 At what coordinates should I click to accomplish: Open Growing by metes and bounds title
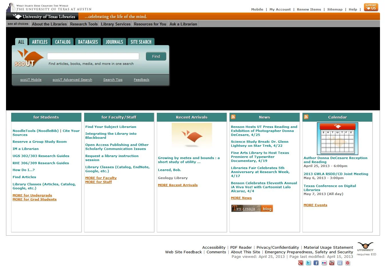189,160
